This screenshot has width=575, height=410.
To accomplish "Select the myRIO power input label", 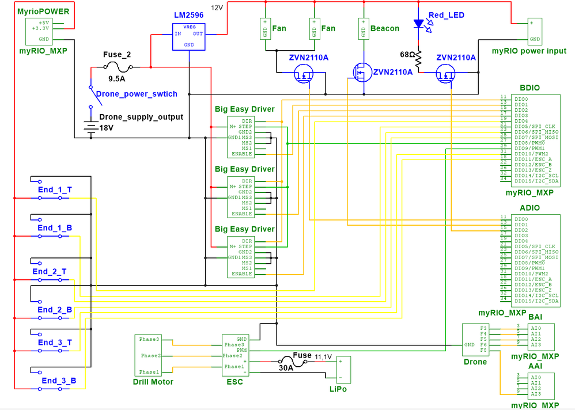I will click(528, 51).
